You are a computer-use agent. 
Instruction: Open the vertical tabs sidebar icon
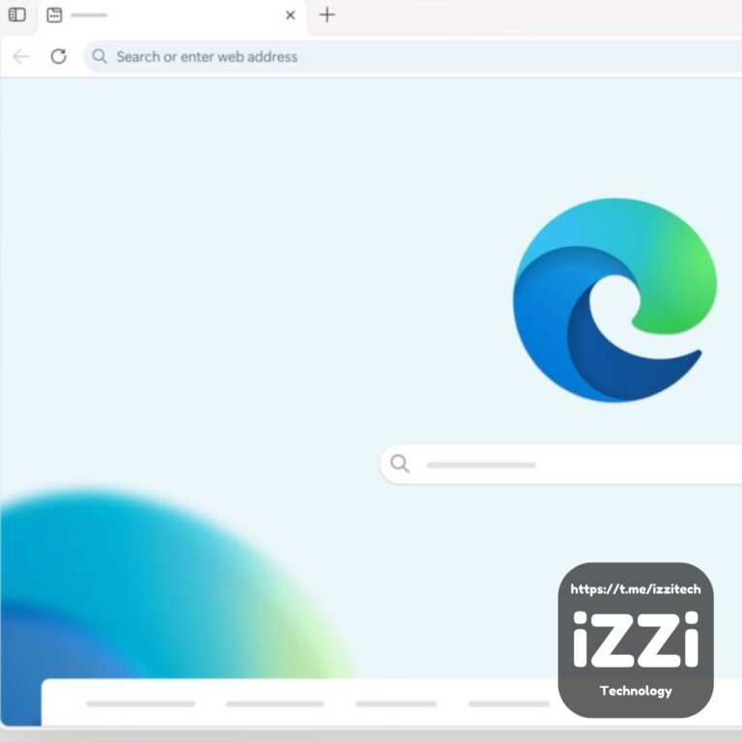click(17, 14)
